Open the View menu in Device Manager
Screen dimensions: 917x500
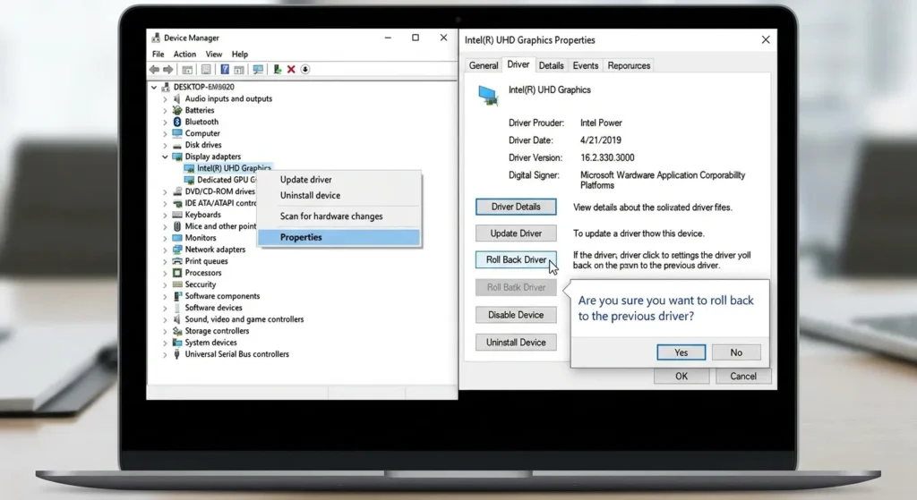[213, 54]
